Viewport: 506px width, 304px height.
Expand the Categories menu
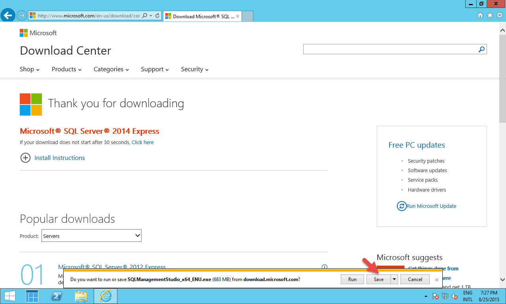coord(111,69)
